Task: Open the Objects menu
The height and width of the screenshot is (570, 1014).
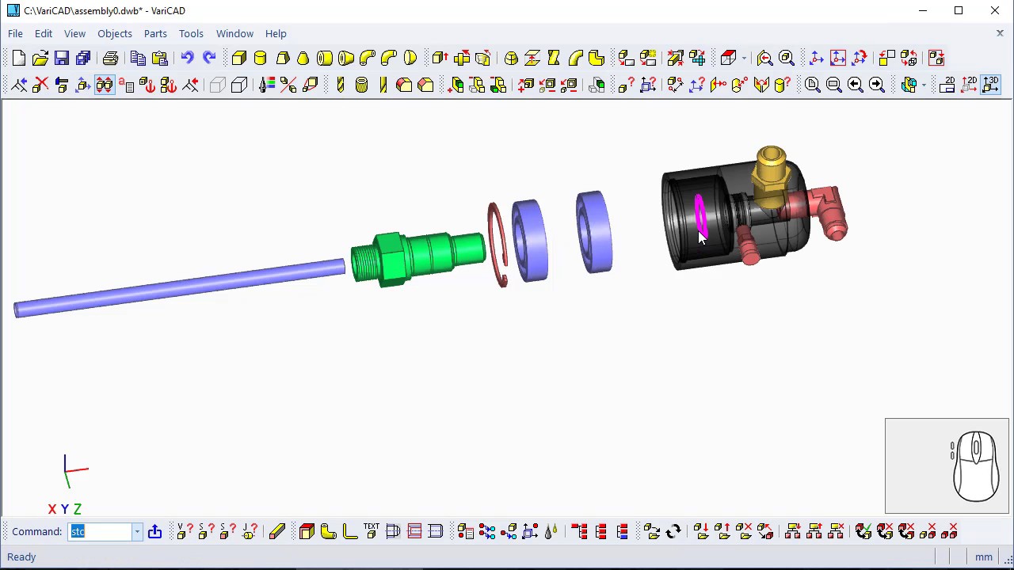Action: (115, 33)
